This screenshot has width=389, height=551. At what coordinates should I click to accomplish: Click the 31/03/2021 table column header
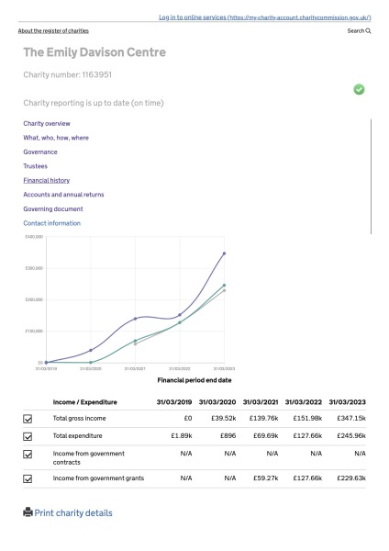pyautogui.click(x=261, y=402)
